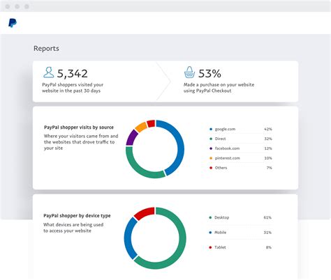Click the pinterest.com legend label

click(x=228, y=158)
